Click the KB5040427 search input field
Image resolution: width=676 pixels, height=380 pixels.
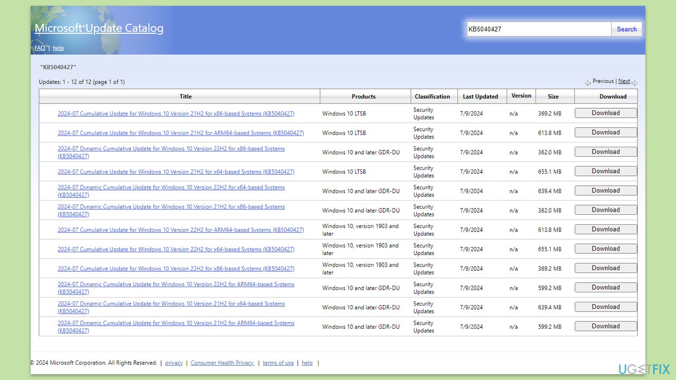click(539, 29)
